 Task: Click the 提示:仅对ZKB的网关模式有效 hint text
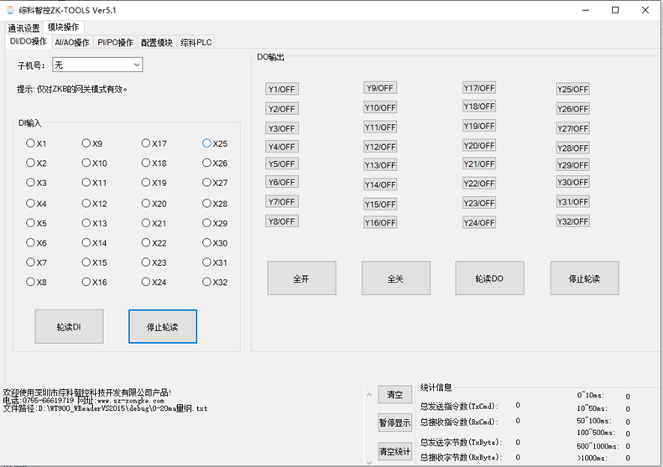coord(72,89)
